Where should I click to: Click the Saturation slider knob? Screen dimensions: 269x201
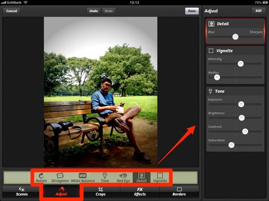coord(232,145)
